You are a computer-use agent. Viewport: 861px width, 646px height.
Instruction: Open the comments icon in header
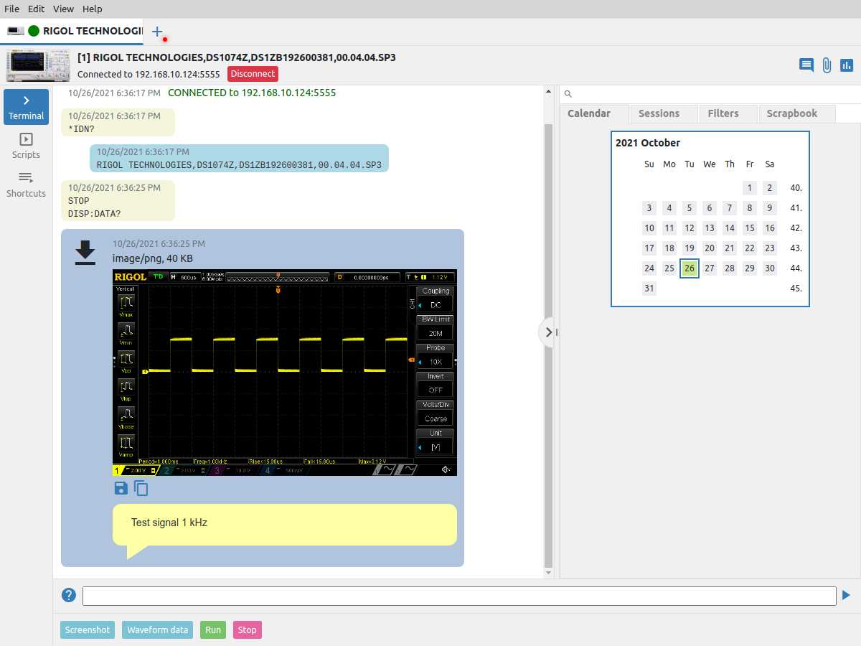point(806,65)
